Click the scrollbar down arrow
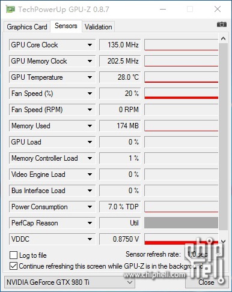 point(223,242)
